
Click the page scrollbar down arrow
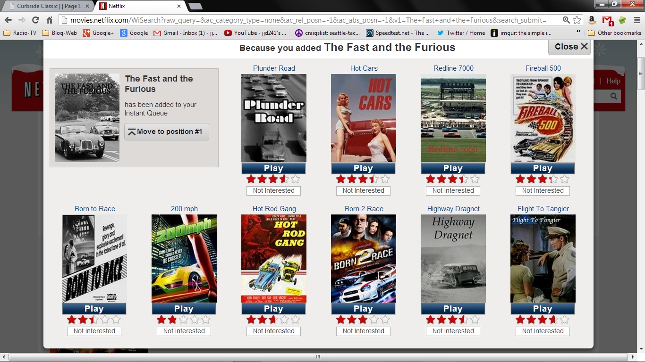pos(641,348)
